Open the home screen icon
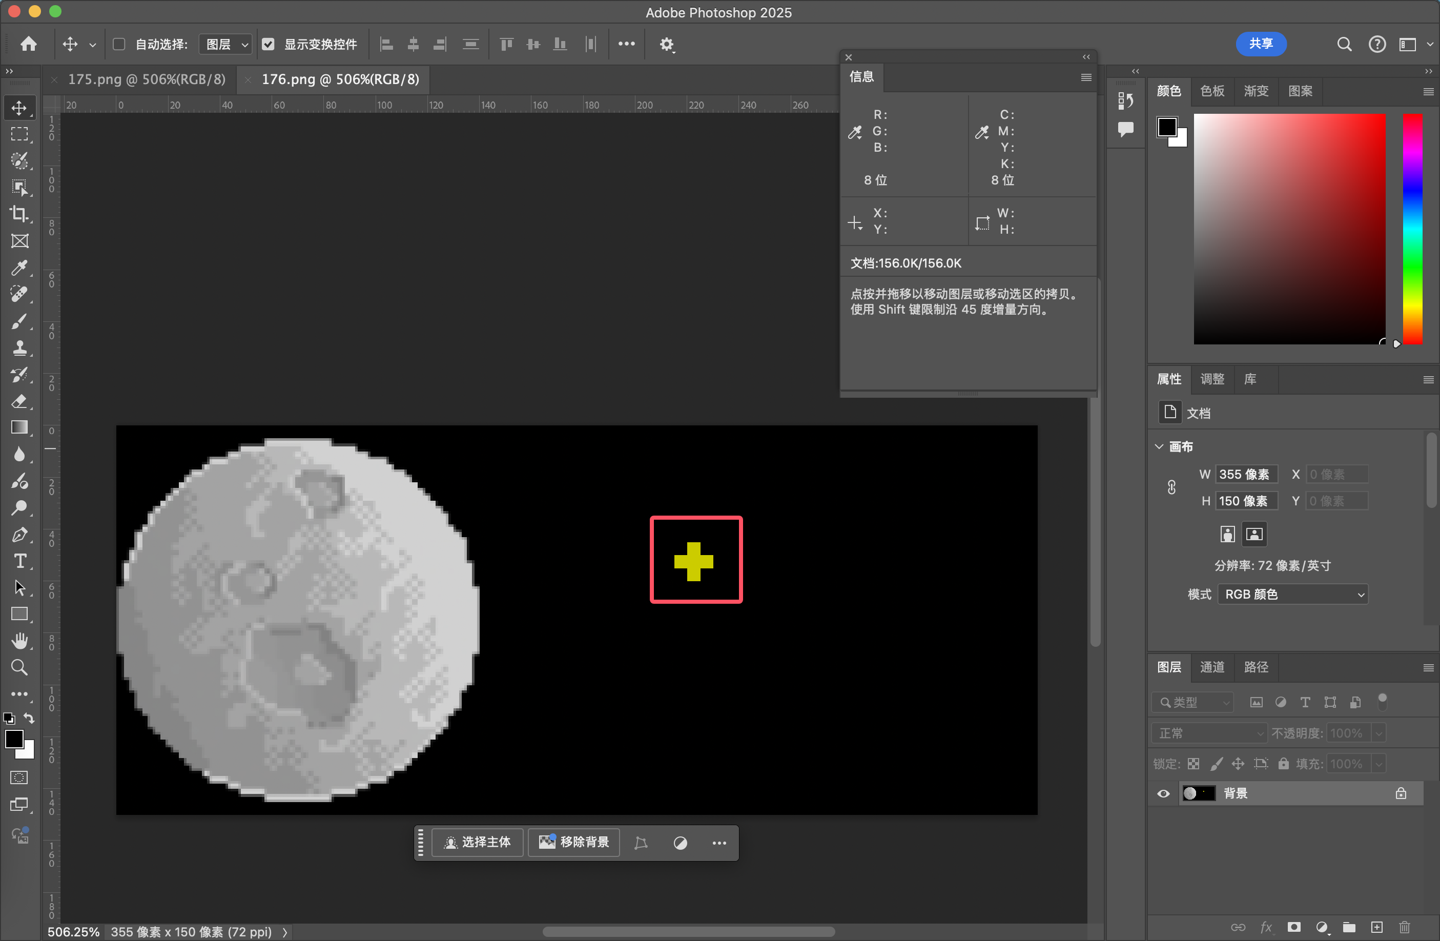The image size is (1440, 941). click(x=28, y=44)
